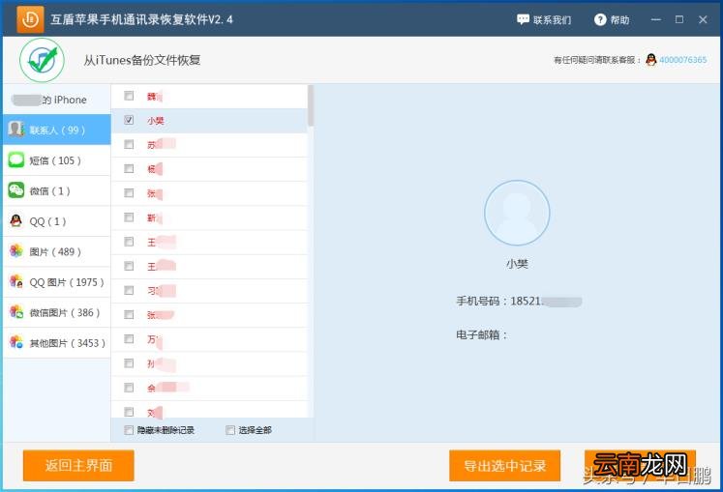
Task: Tick the checkbox for contact starting 习
Action: pos(129,290)
